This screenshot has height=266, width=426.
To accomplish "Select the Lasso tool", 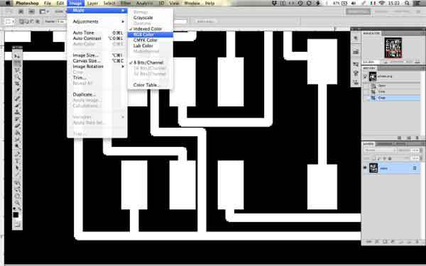I will click(17, 70).
